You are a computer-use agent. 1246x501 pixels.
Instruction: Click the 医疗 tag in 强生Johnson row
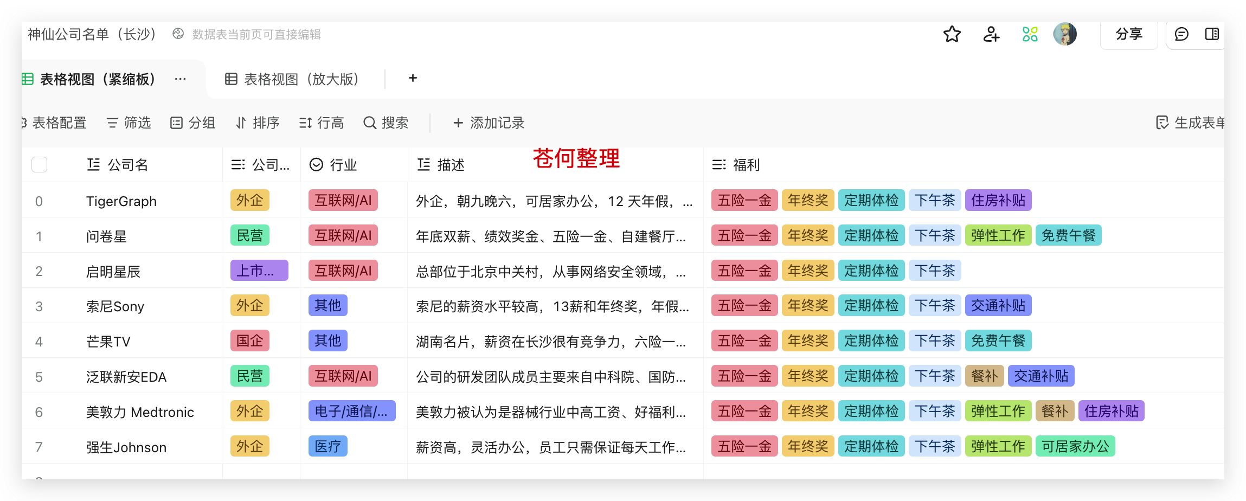(x=328, y=446)
